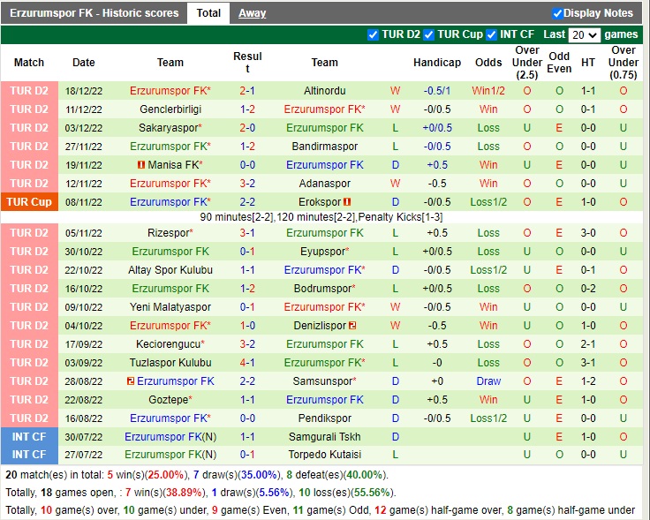The image size is (650, 520).
Task: Click red card icon next to Erokspor
Action: [348, 202]
